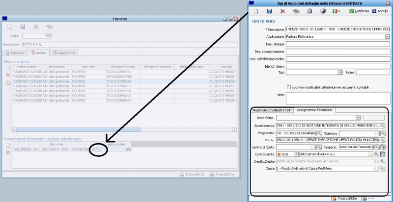This screenshot has height=202, width=393.
Task: Click the Nome input field
Action: pyautogui.click(x=373, y=72)
